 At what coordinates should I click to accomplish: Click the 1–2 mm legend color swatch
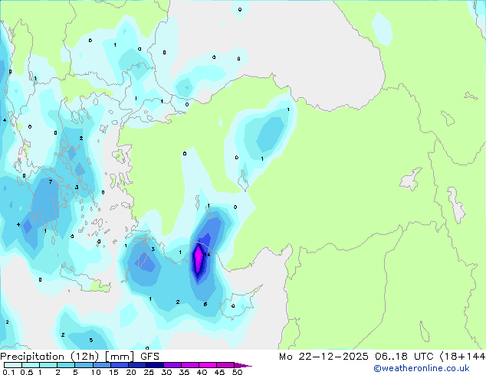(x=48, y=365)
